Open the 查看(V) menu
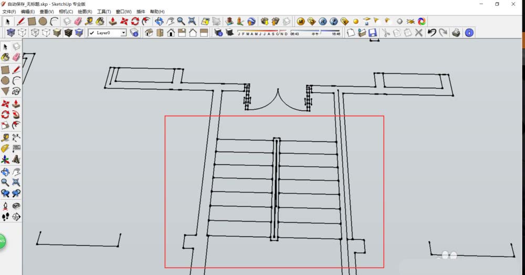 (47, 12)
